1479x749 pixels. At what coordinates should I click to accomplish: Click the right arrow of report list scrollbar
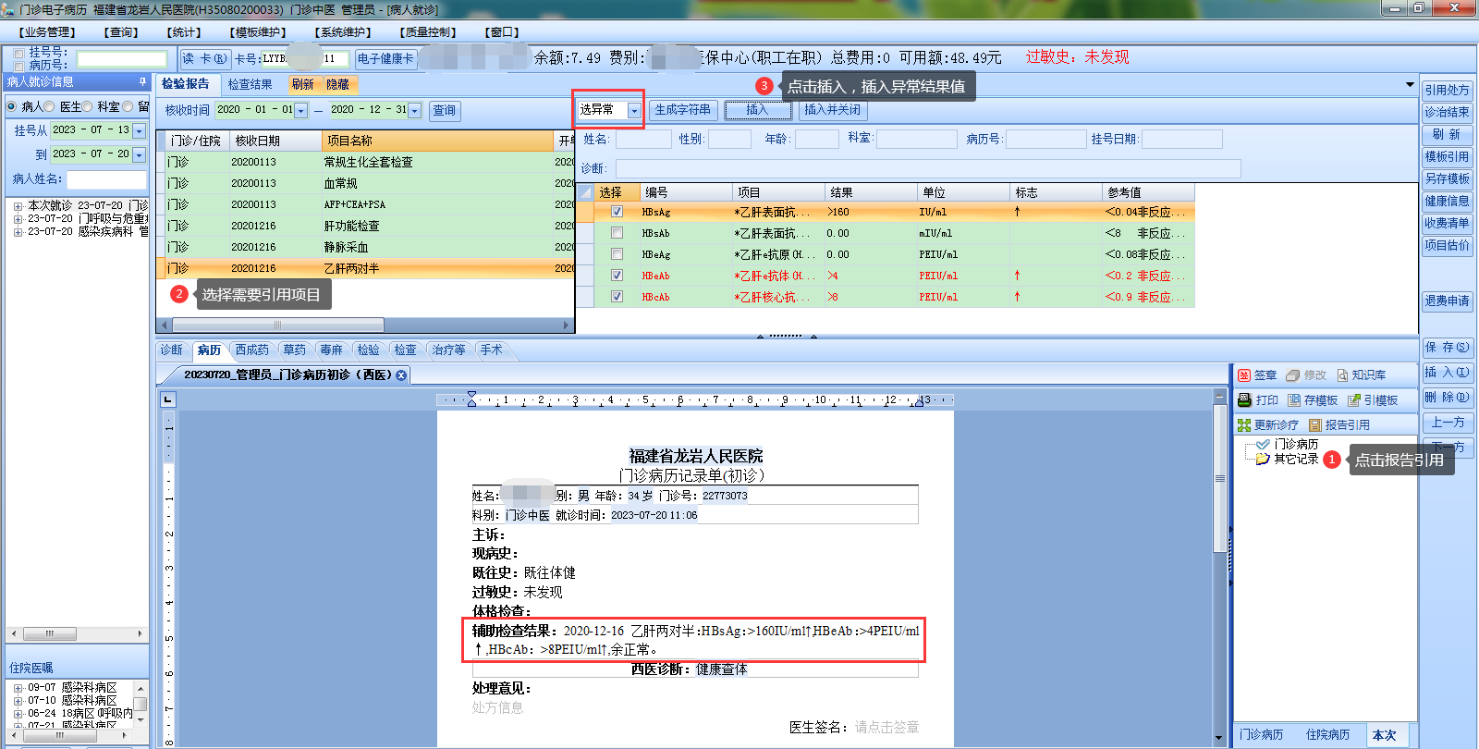567,325
